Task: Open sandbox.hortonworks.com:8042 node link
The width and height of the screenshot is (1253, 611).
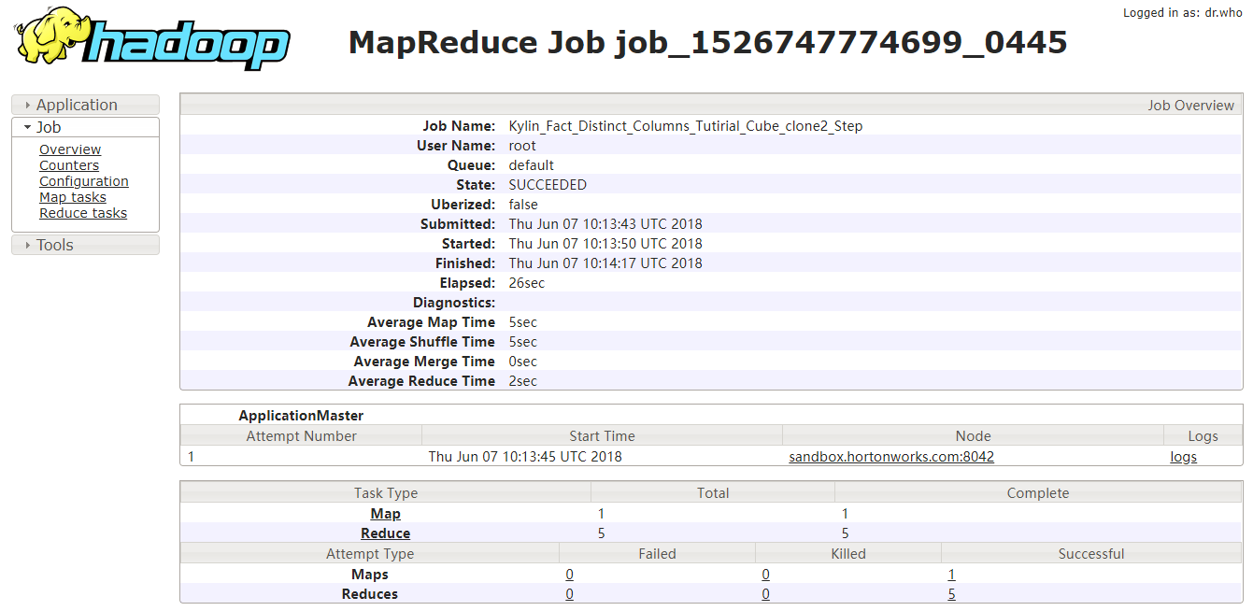Action: tap(891, 457)
